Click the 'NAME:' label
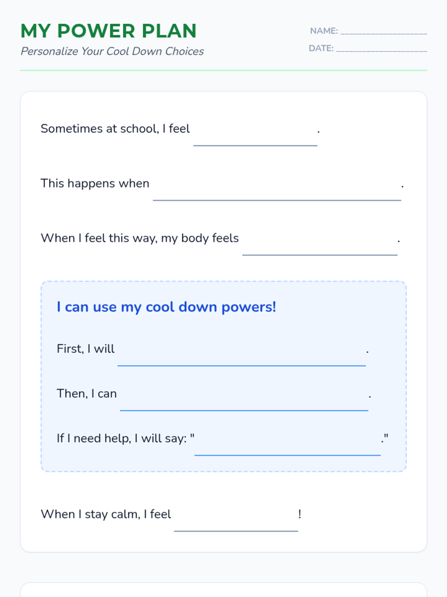The height and width of the screenshot is (597, 447). [x=324, y=31]
